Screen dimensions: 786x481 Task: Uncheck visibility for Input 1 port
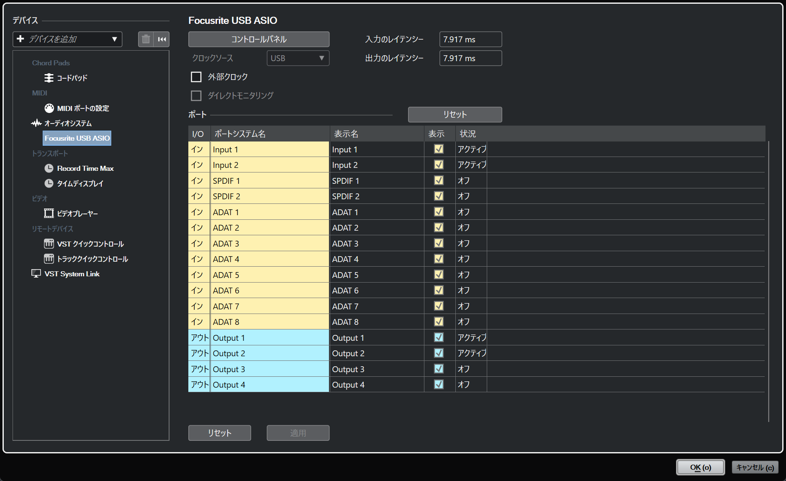coord(439,149)
